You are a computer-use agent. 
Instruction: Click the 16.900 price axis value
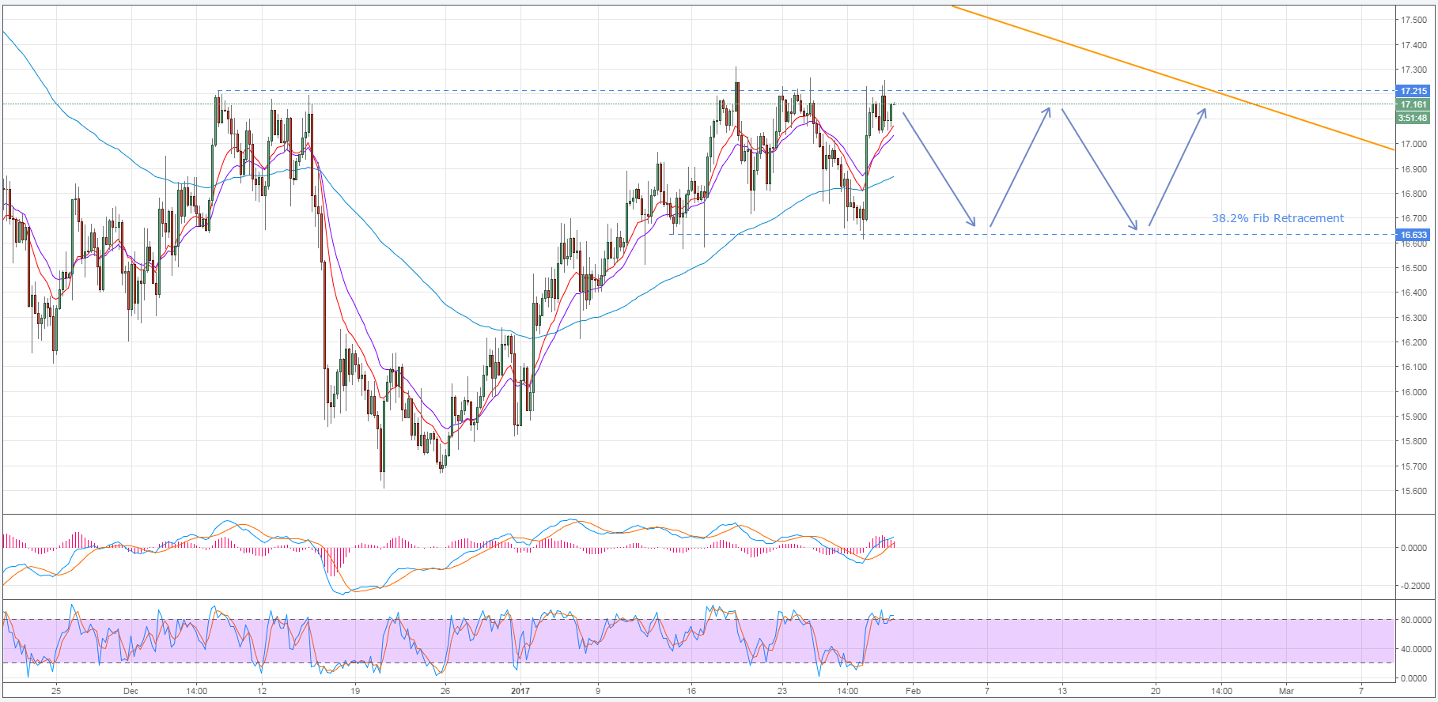click(x=1413, y=169)
